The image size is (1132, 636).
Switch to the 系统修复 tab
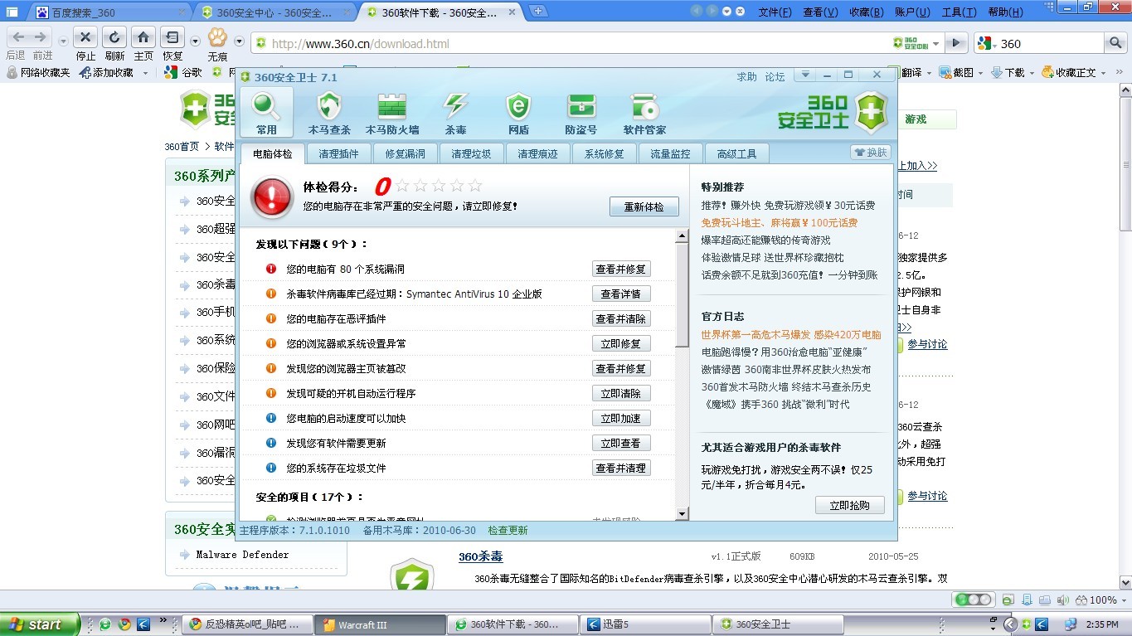pyautogui.click(x=605, y=153)
